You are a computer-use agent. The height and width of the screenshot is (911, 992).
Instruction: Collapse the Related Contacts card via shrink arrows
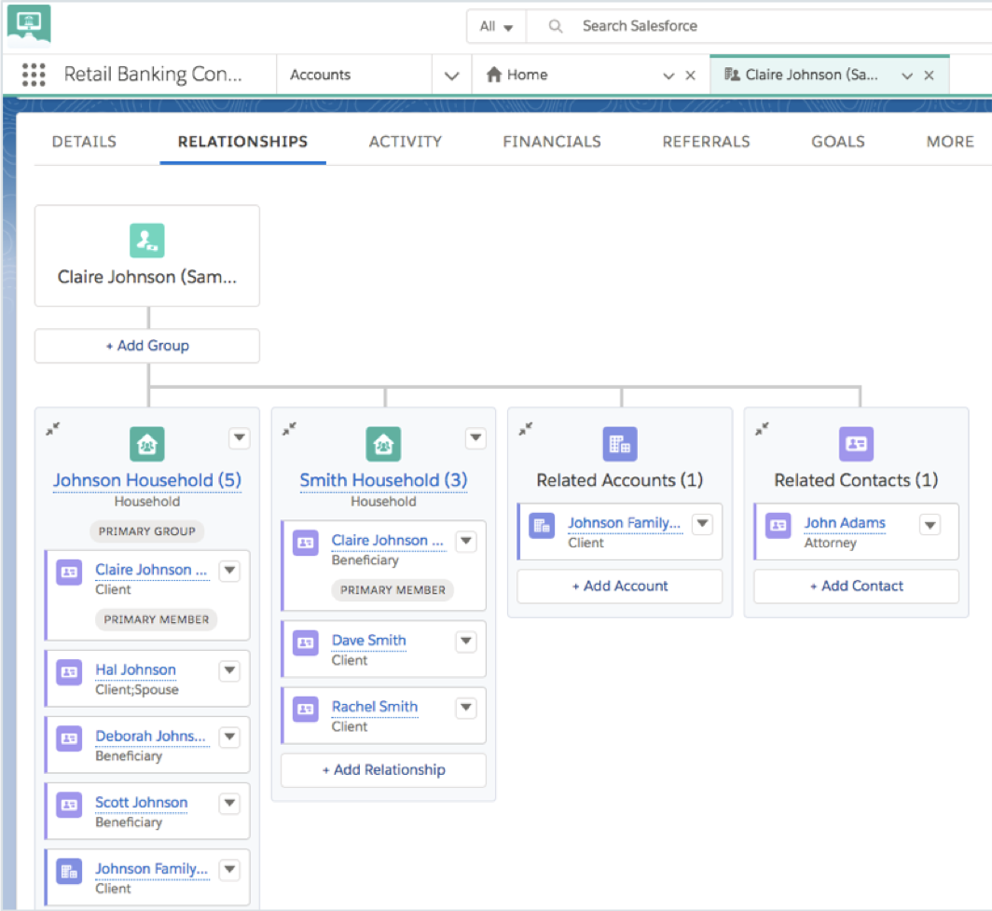(762, 429)
